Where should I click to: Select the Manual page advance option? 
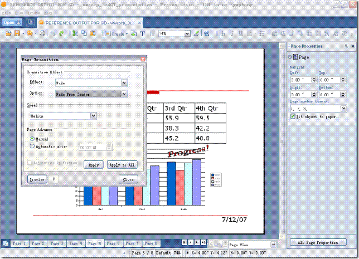pyautogui.click(x=32, y=139)
